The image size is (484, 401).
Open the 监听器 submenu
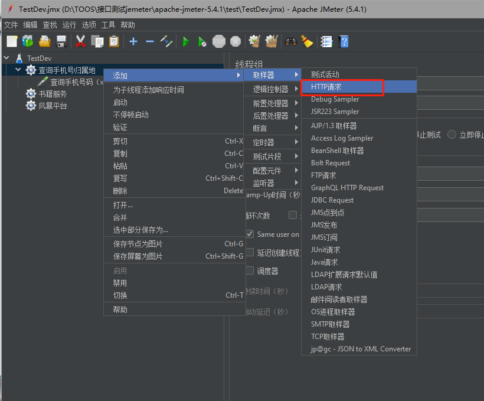tap(272, 183)
